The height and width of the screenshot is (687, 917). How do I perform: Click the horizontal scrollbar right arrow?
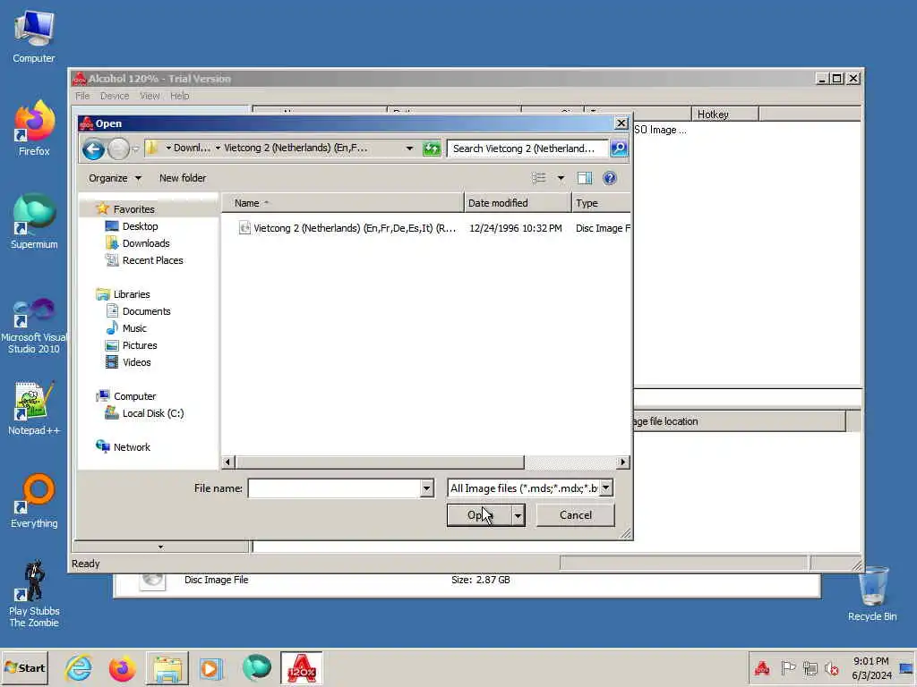pyautogui.click(x=623, y=462)
